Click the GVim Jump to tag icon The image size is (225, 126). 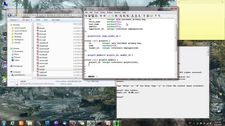coord(151,16)
